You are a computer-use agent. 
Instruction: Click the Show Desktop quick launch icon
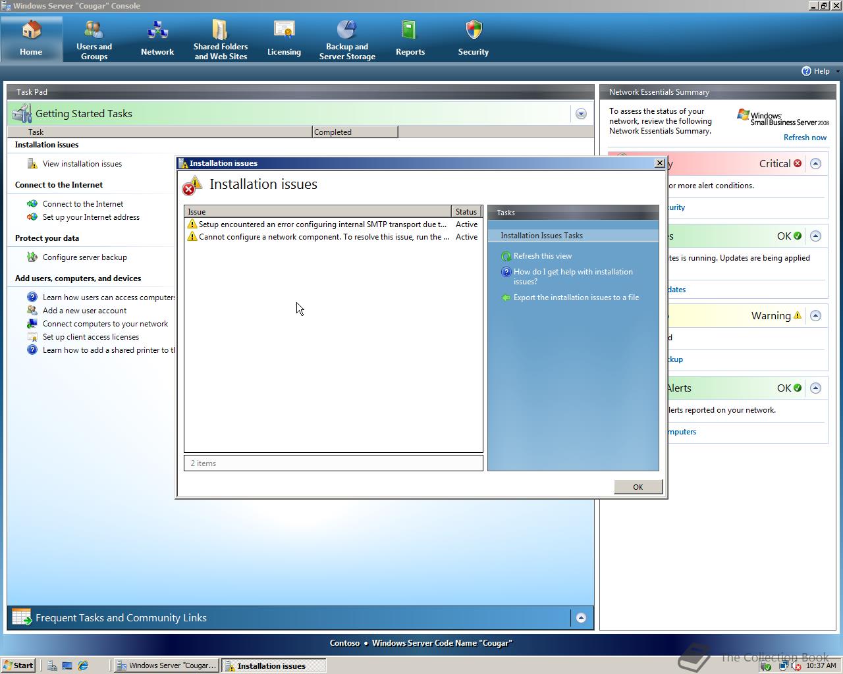(x=67, y=665)
